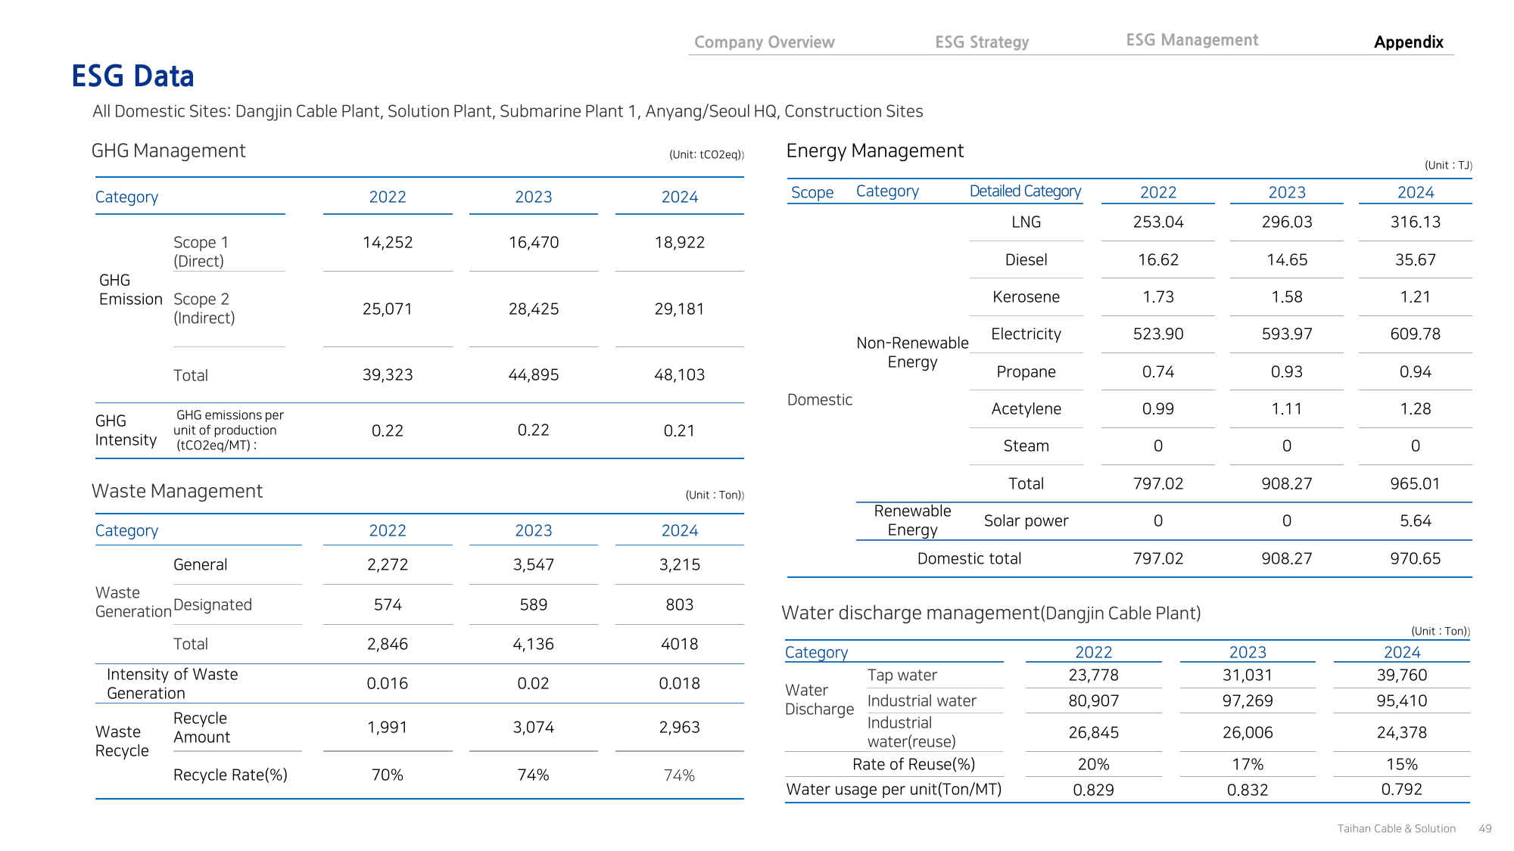Select the Taihan Cable & Solution footer
This screenshot has width=1514, height=851.
pyautogui.click(x=1397, y=828)
